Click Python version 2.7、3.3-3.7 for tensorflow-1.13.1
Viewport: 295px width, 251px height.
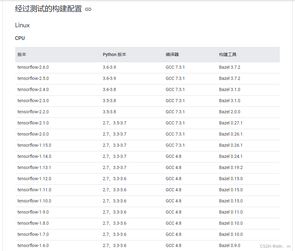(x=115, y=167)
